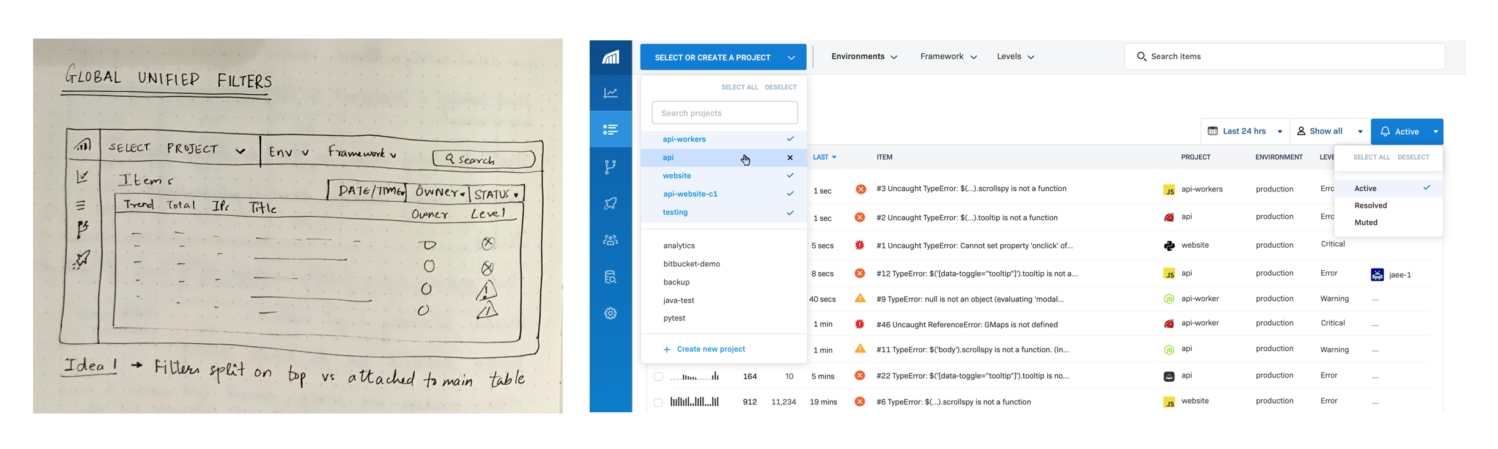Click Node icon next to api-worker in #9 row

(x=1169, y=299)
